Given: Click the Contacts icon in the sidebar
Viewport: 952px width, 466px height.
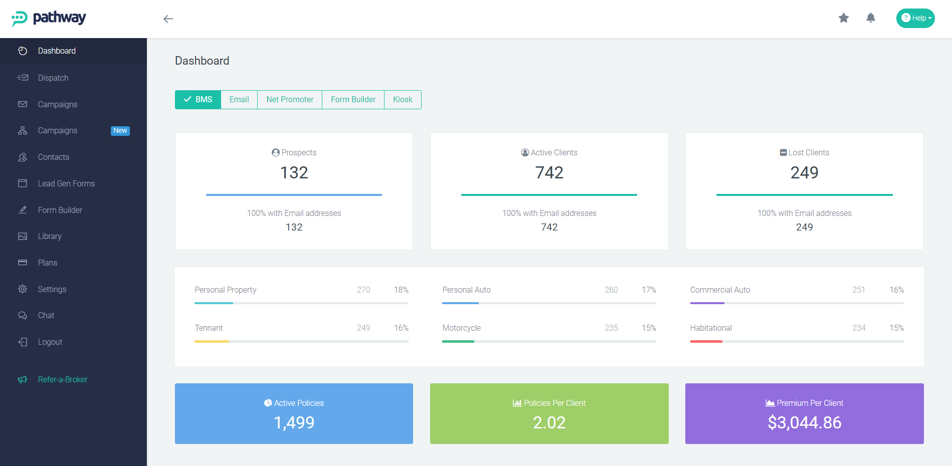Looking at the screenshot, I should pyautogui.click(x=23, y=157).
